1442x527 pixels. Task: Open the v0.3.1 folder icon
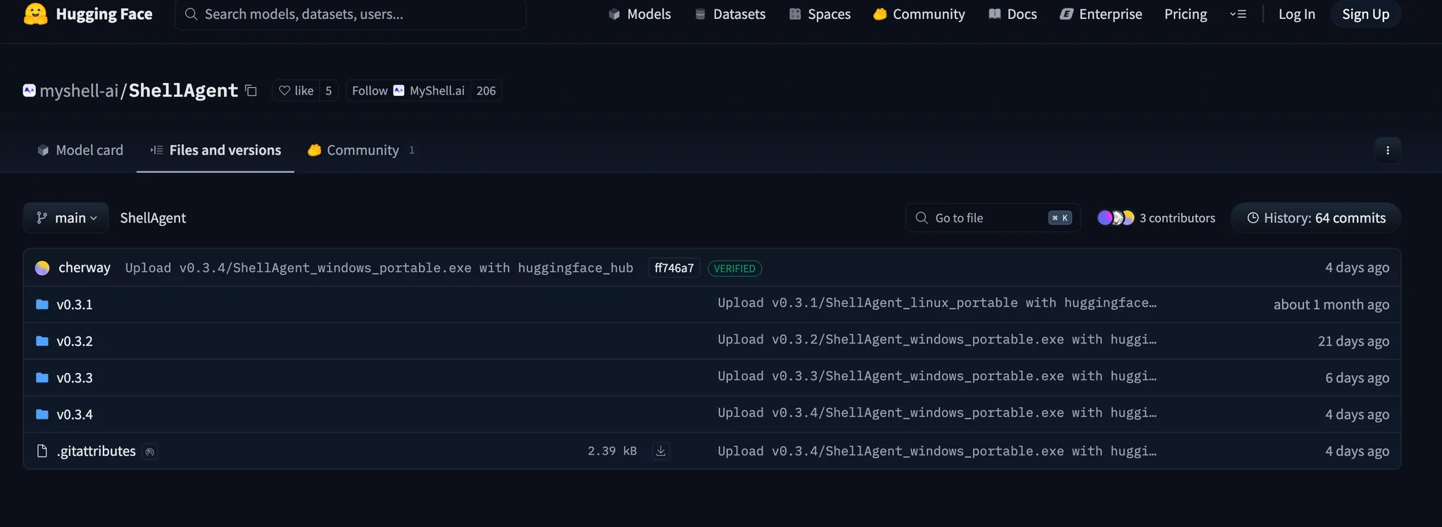[x=42, y=305]
